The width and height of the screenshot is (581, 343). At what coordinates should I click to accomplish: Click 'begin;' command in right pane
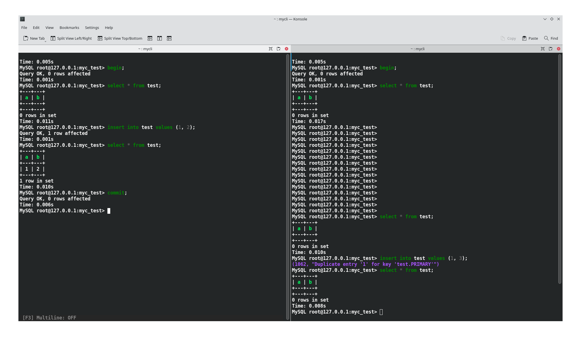point(388,68)
